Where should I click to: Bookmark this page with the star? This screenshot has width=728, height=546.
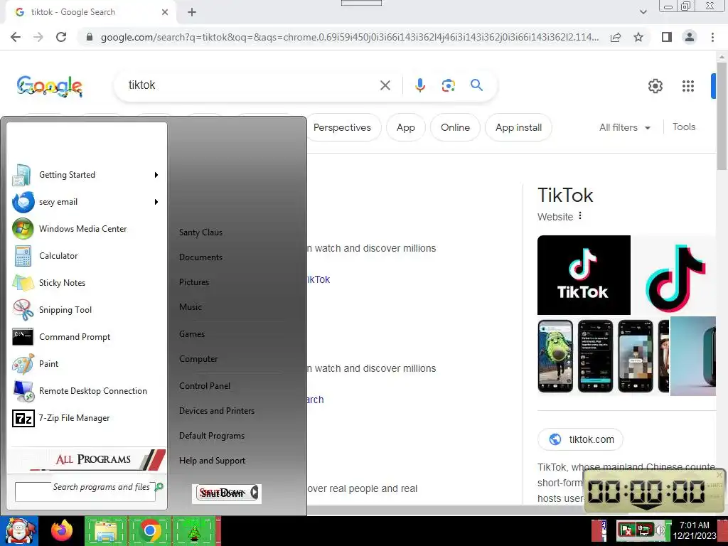click(638, 37)
